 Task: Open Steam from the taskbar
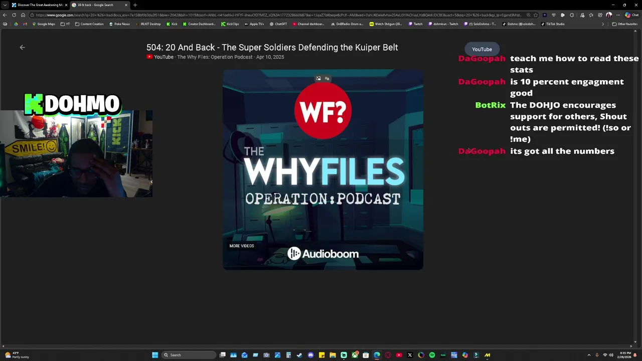(x=299, y=355)
